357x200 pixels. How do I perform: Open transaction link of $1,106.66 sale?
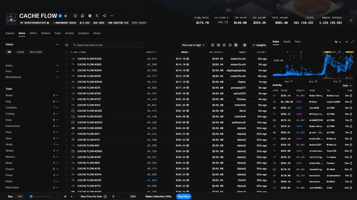tap(351, 102)
